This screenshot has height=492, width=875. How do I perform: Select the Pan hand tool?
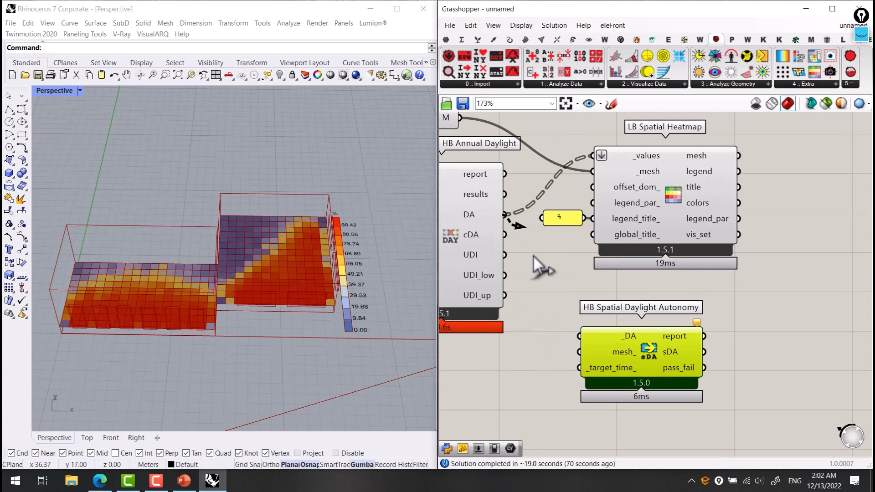pyautogui.click(x=127, y=75)
